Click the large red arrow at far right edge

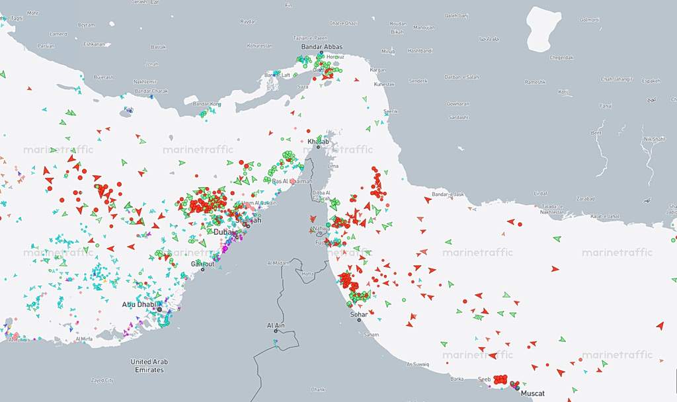pos(660,325)
